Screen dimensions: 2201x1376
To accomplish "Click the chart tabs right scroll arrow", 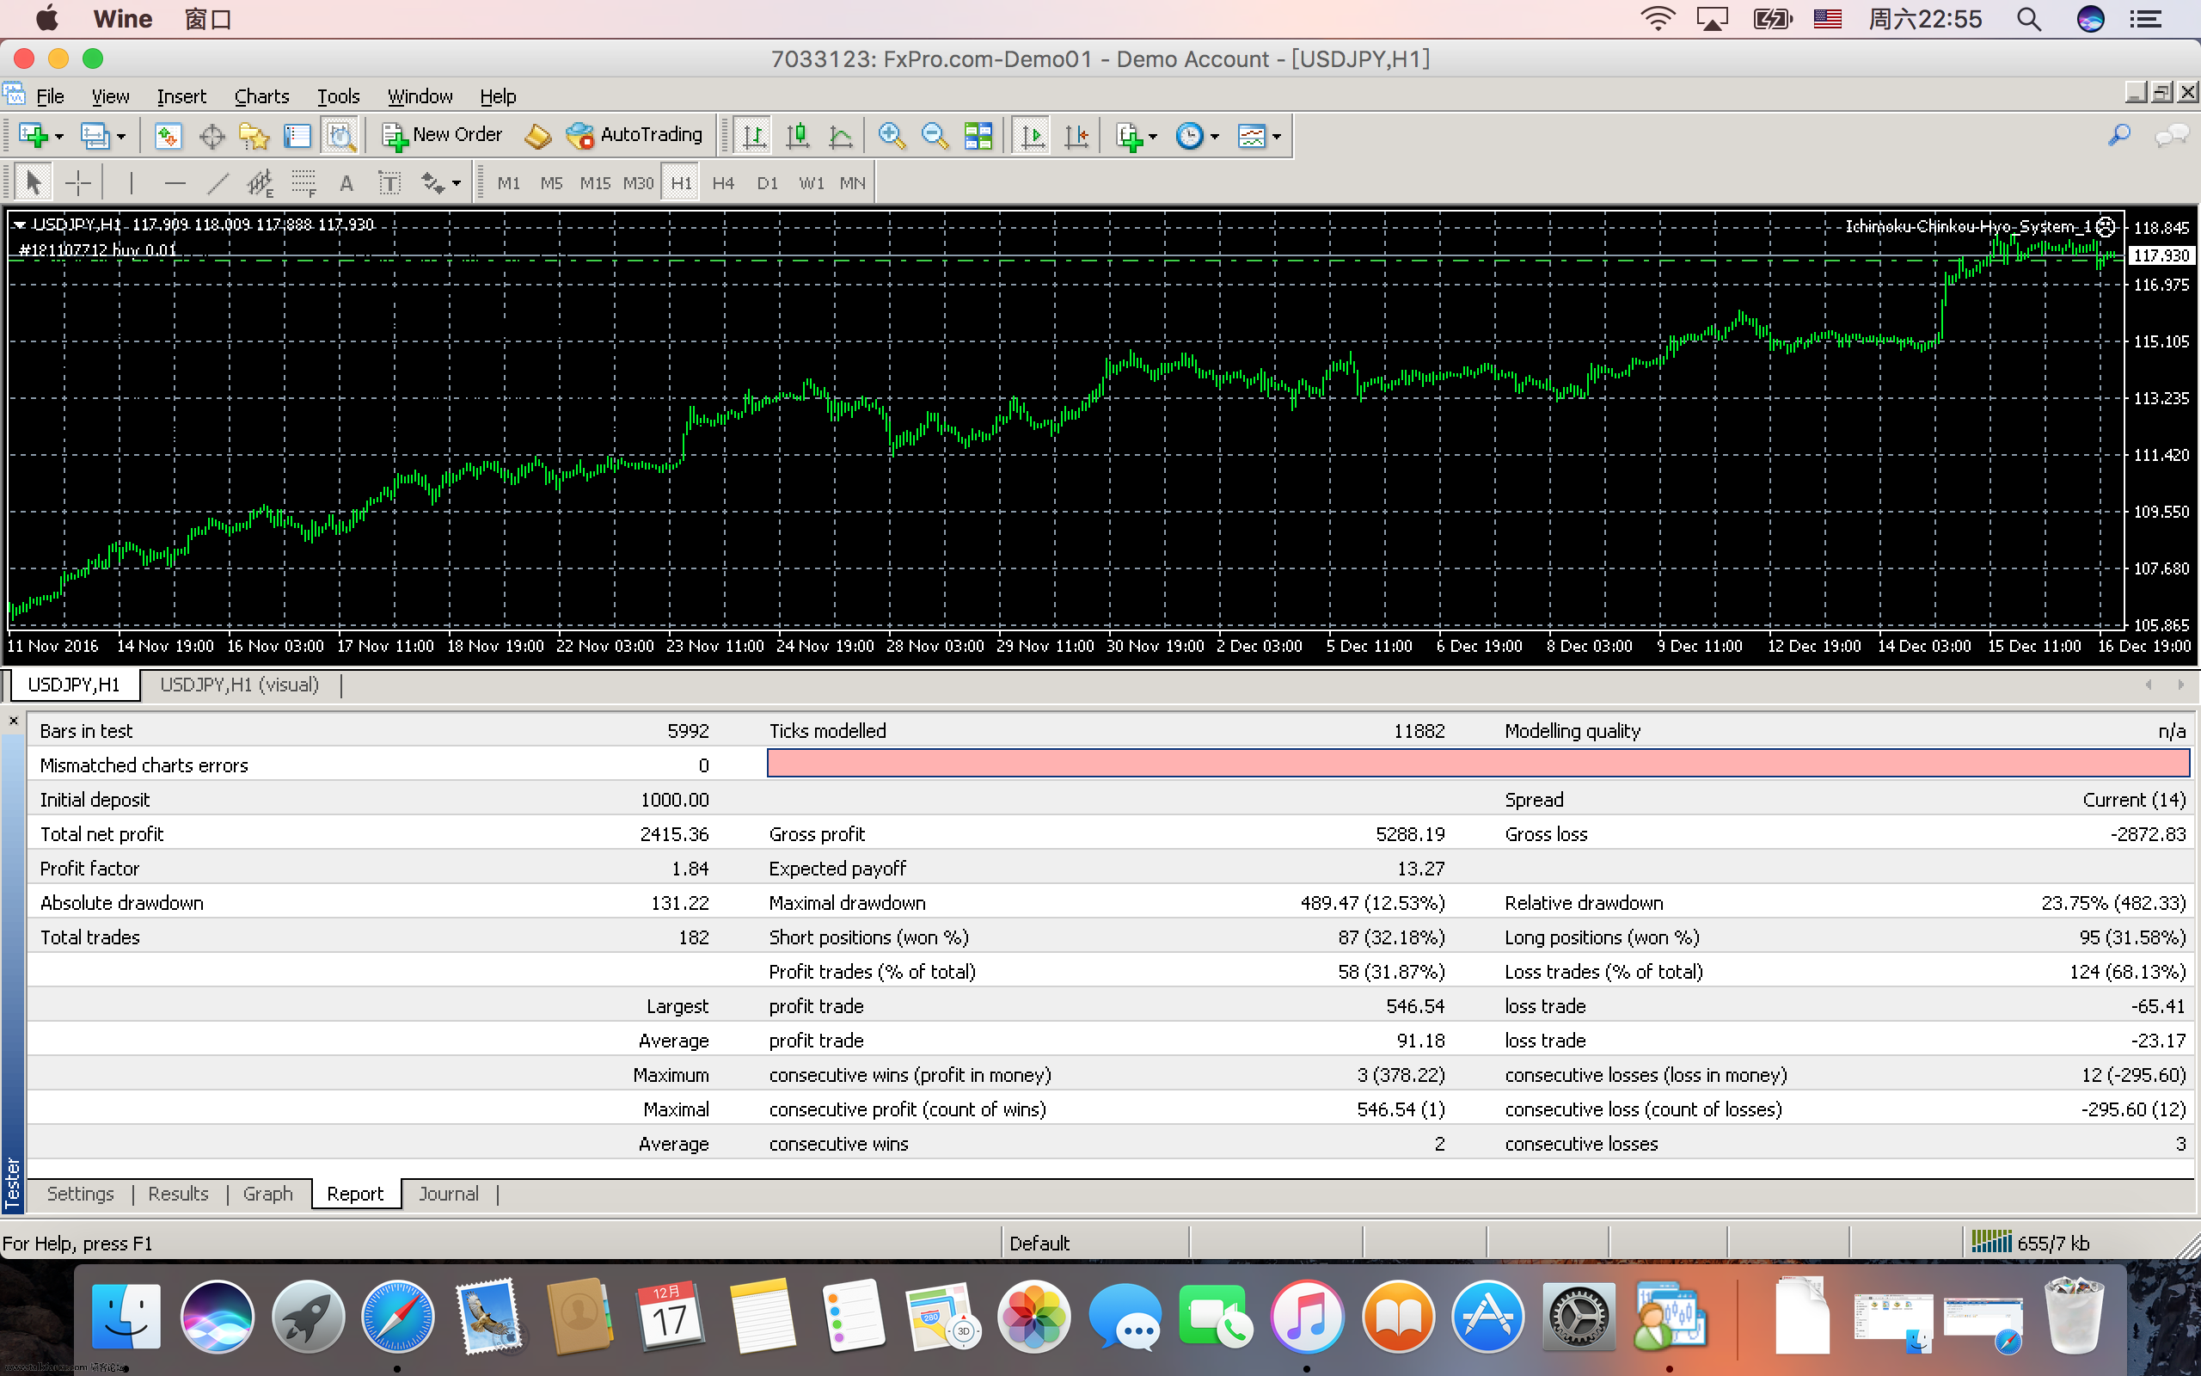I will click(x=2180, y=685).
